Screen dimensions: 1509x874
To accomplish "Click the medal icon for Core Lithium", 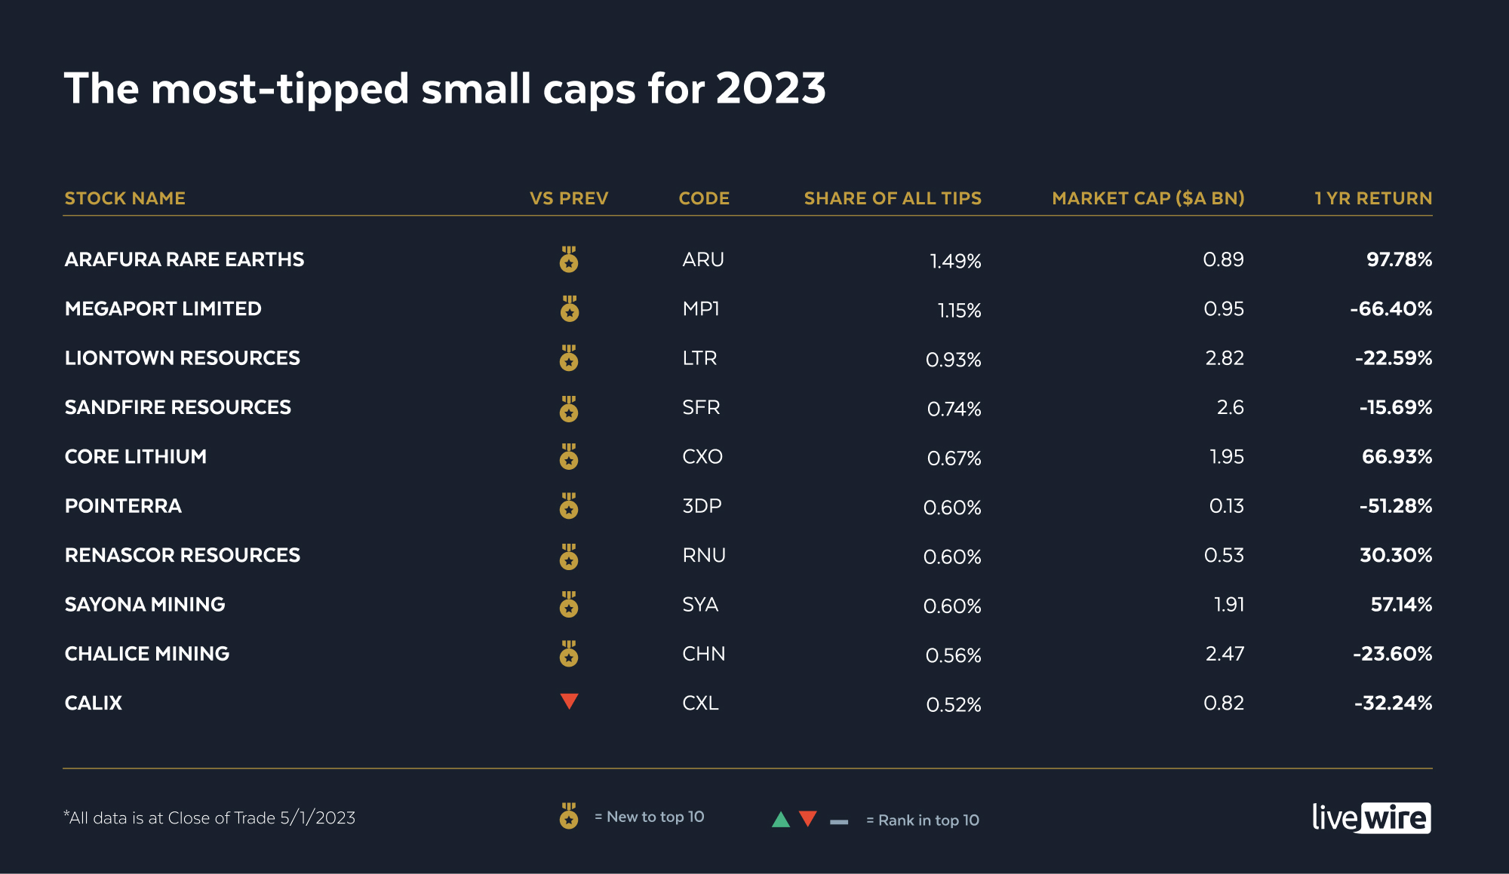I will 569,457.
